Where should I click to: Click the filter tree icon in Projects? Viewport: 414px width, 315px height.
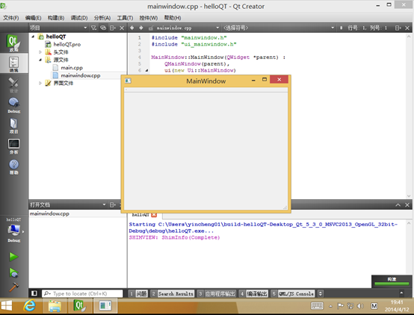tap(93, 28)
